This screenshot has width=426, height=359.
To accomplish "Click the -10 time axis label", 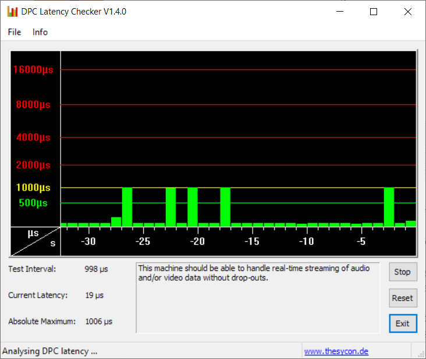I will (x=307, y=241).
